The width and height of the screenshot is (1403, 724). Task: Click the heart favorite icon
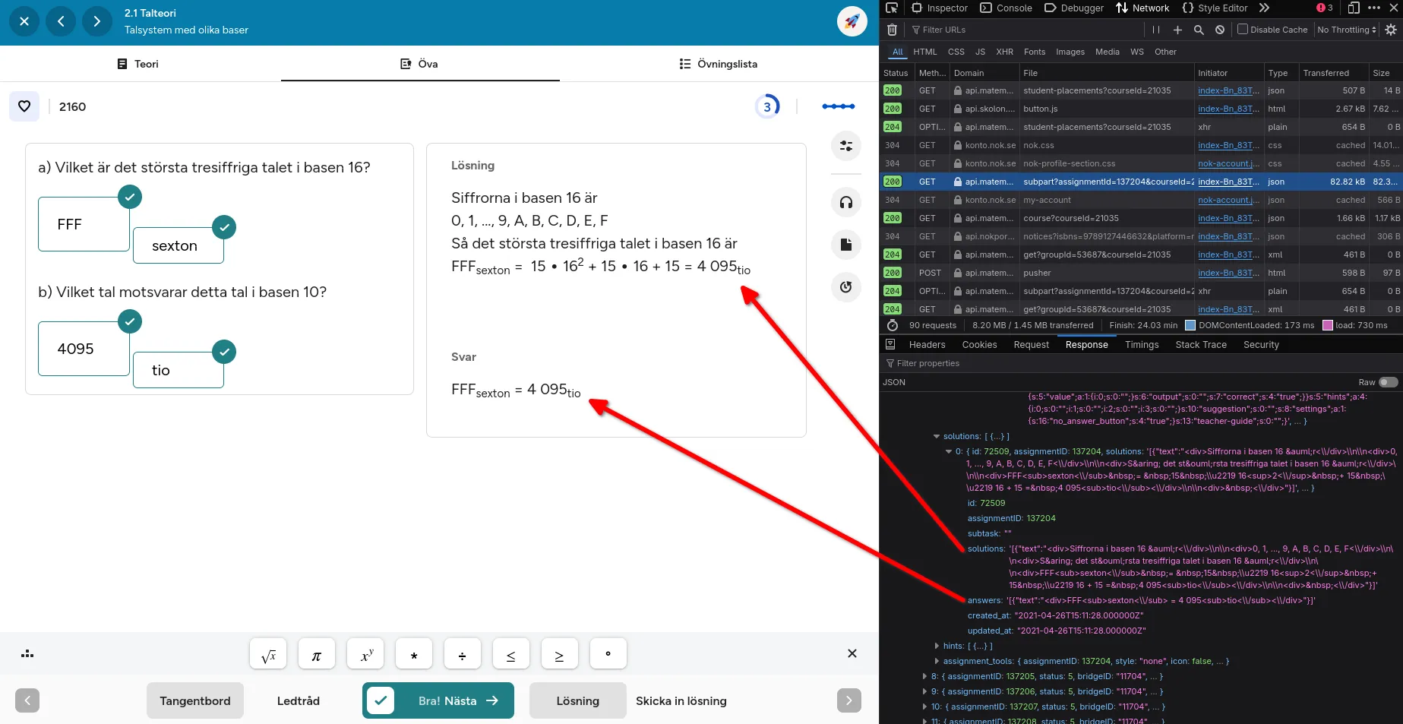pos(24,106)
